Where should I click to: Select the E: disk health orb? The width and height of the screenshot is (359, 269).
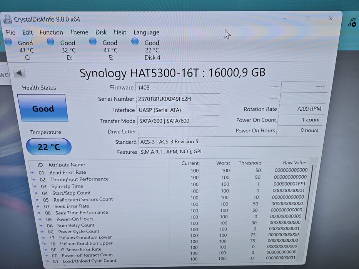[93, 42]
